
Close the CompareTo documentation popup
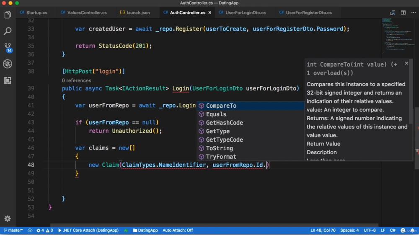pyautogui.click(x=406, y=63)
